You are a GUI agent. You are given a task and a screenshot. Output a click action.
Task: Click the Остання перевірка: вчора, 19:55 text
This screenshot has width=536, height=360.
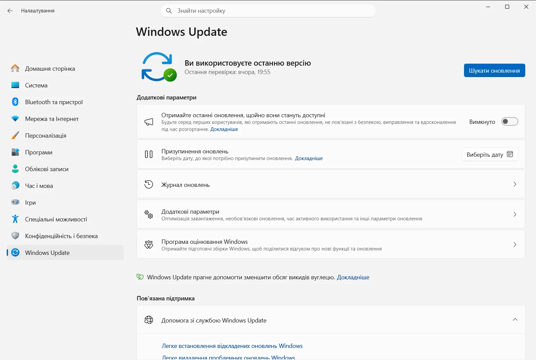pyautogui.click(x=227, y=72)
